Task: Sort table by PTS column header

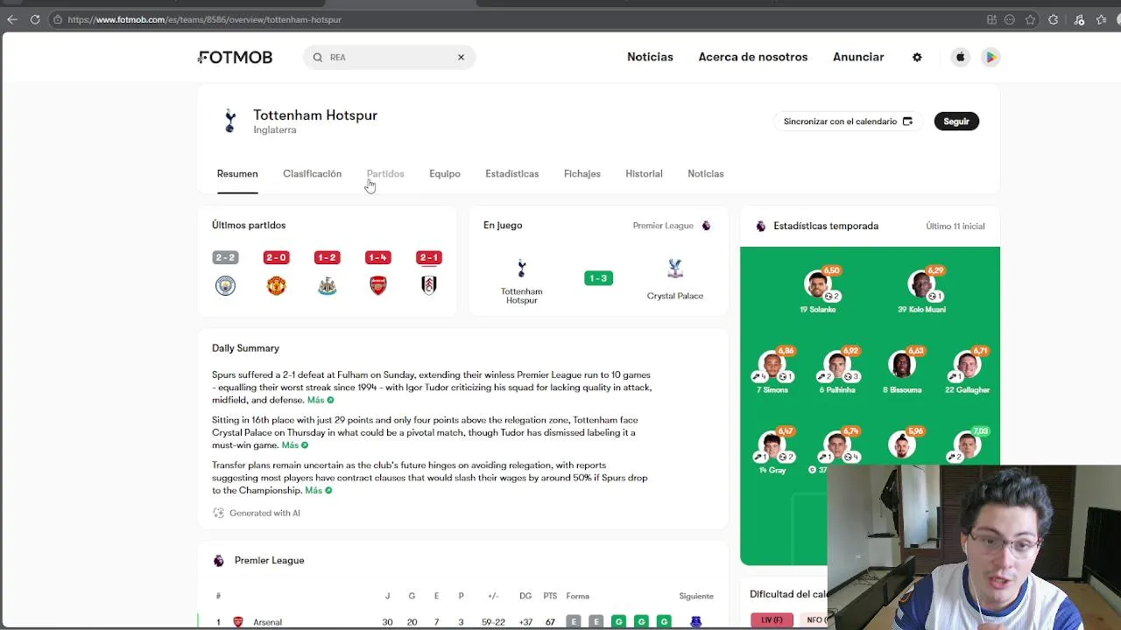Action: (550, 596)
